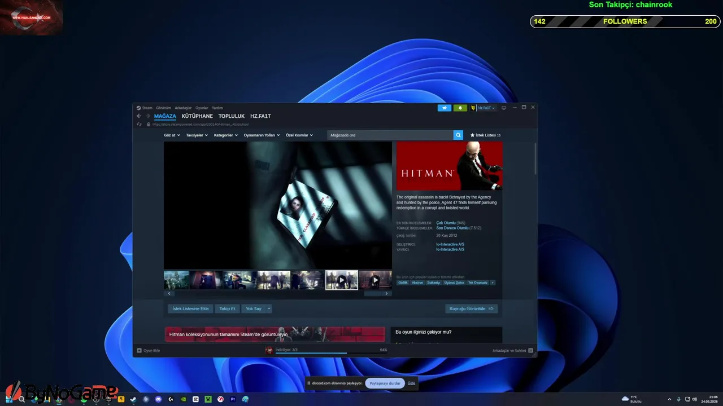This screenshot has width=723, height=406.
Task: Open the Hitman koleksiyonu banner
Action: 275,334
